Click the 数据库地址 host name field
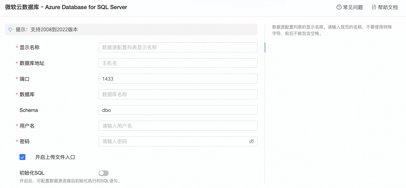 tap(178, 63)
